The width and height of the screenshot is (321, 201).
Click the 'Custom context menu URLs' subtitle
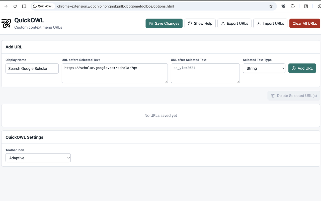click(38, 27)
